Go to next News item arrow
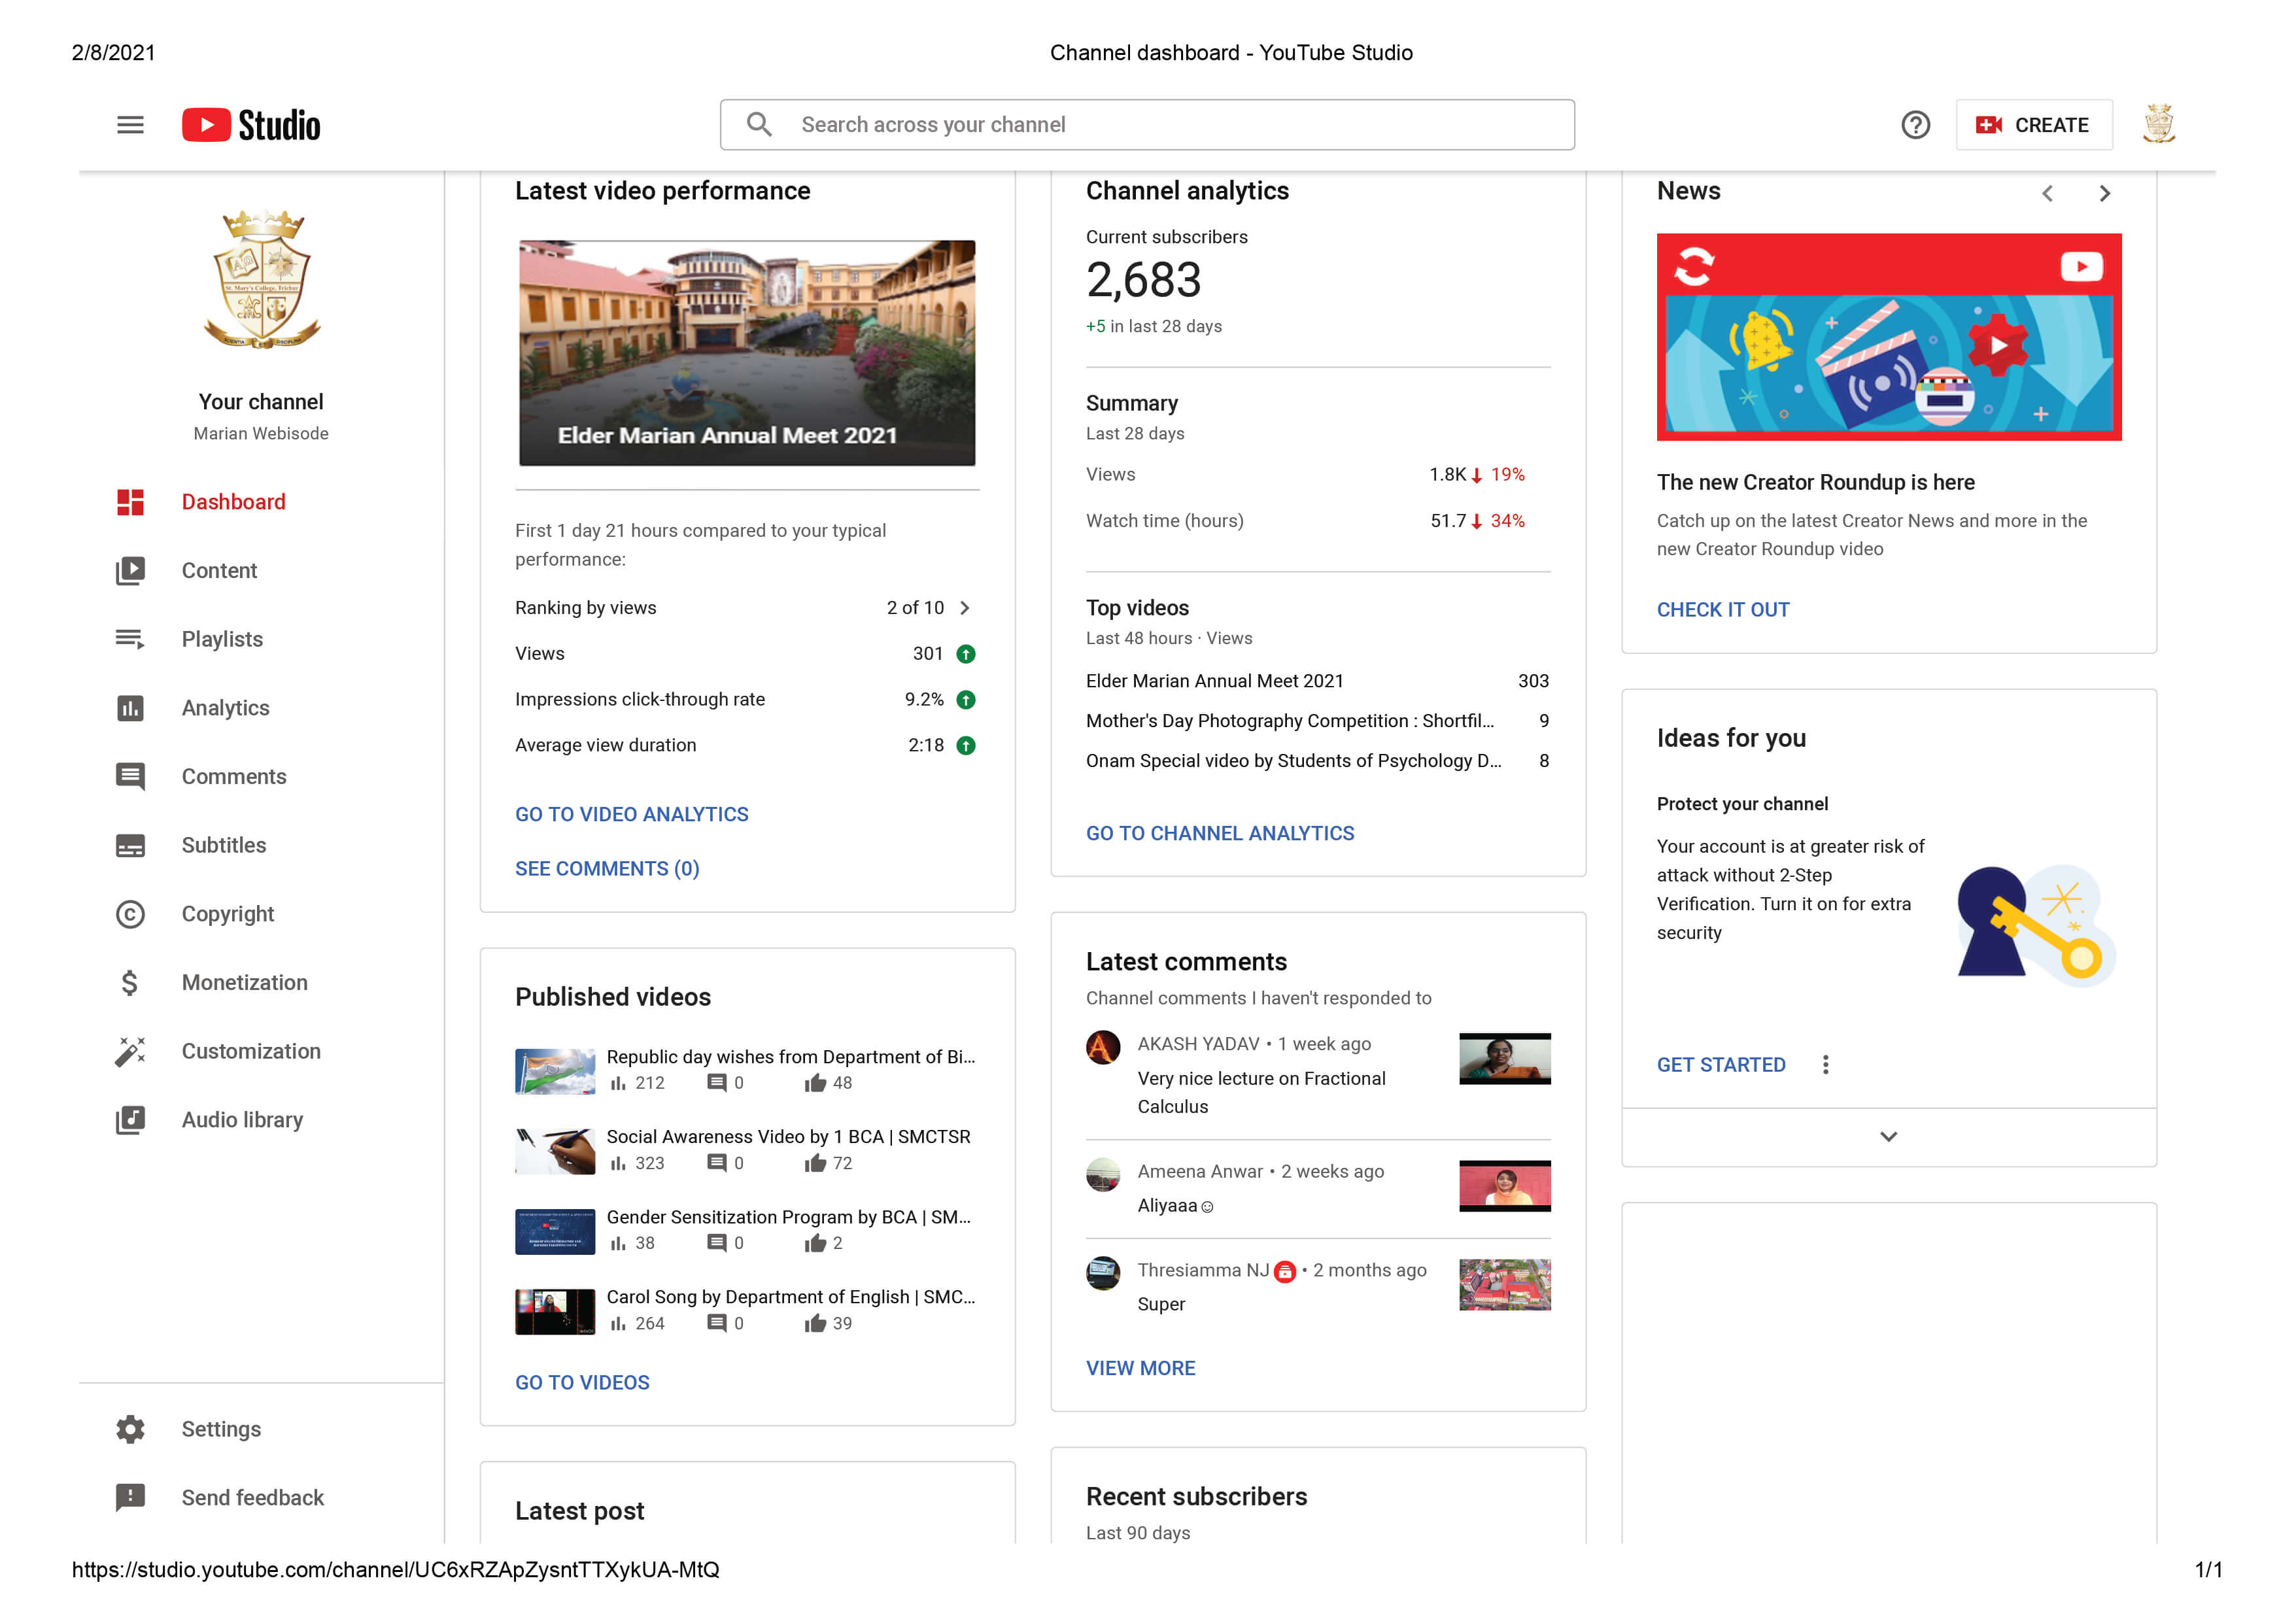 click(x=2104, y=193)
